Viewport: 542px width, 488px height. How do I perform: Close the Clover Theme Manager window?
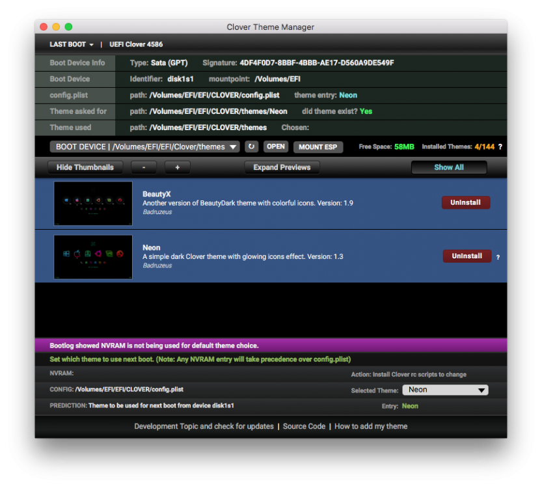click(44, 27)
